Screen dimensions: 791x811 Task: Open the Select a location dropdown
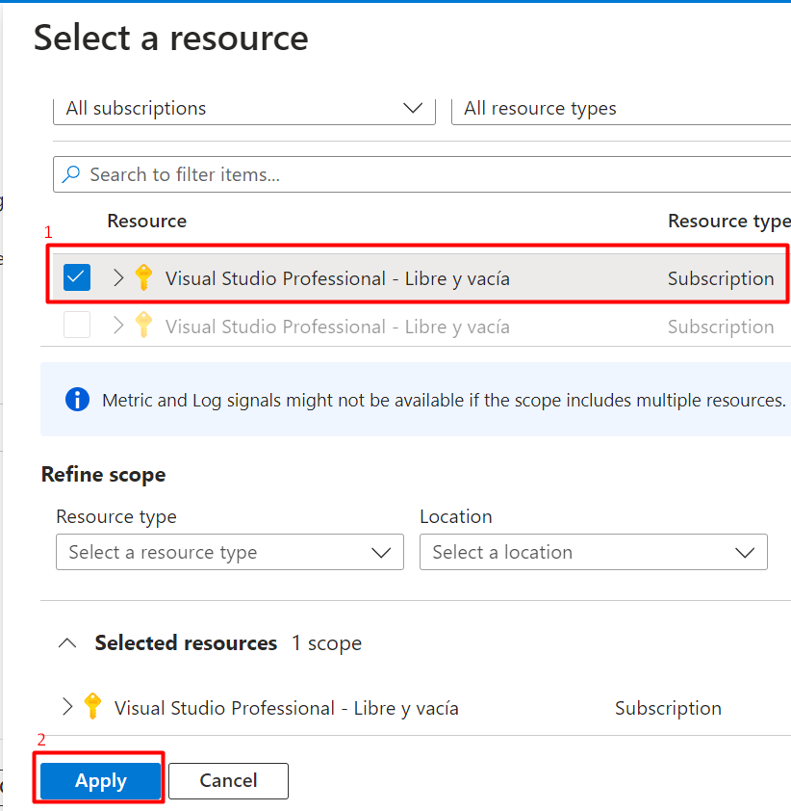click(594, 552)
